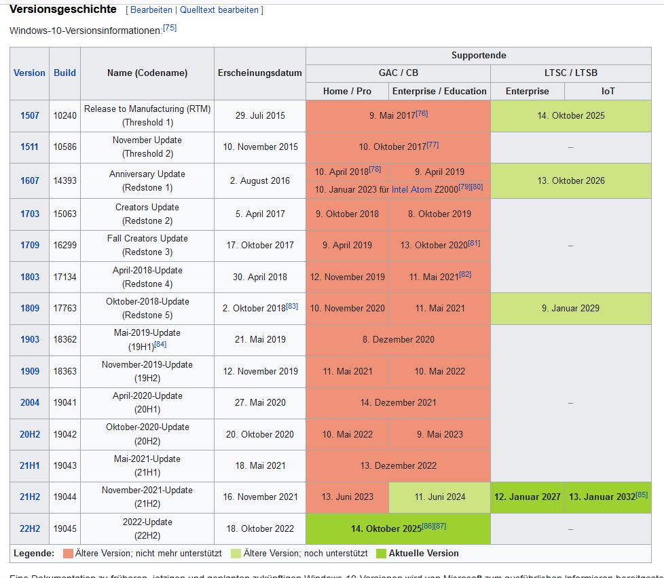Viewport: 664px width, 578px height.
Task: Select build number 10240
Action: point(64,116)
